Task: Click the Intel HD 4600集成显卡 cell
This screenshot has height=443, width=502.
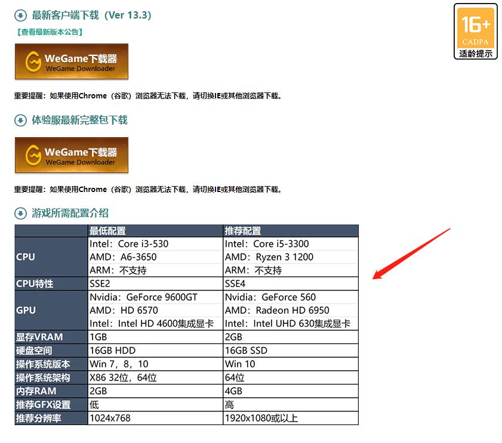Action: tap(155, 324)
